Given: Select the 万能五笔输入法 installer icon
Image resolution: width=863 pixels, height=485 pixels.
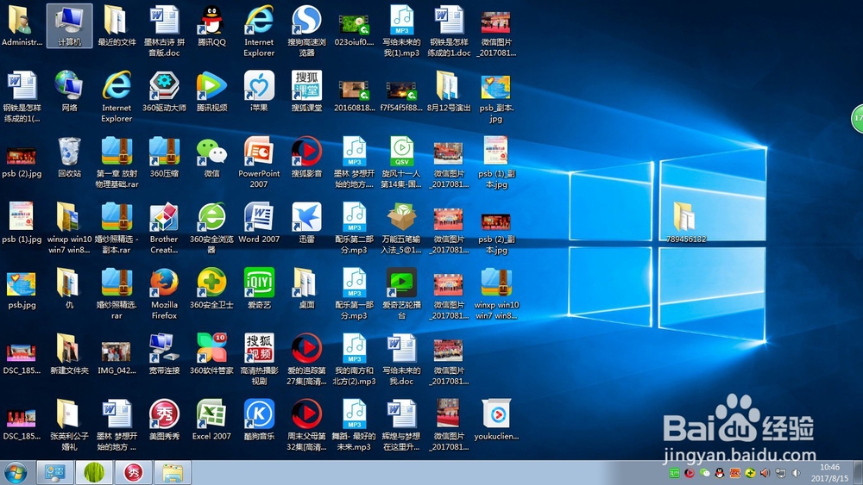Looking at the screenshot, I should 402,228.
